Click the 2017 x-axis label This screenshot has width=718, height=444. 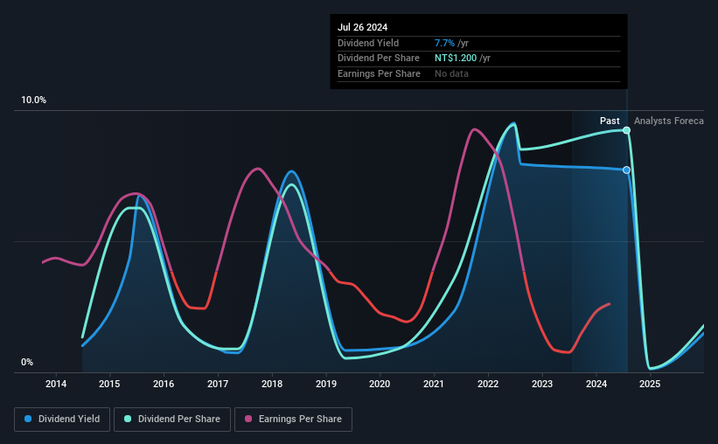point(218,384)
